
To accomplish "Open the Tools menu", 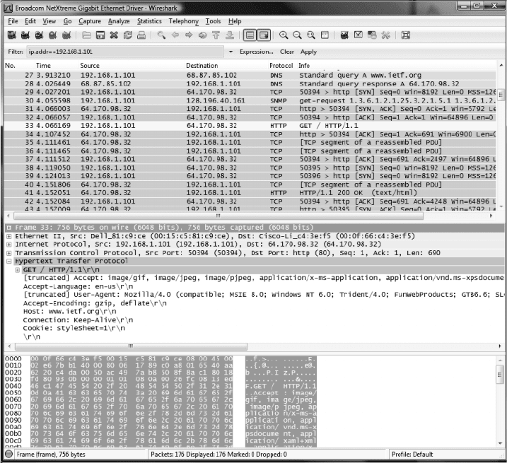I will tap(213, 21).
